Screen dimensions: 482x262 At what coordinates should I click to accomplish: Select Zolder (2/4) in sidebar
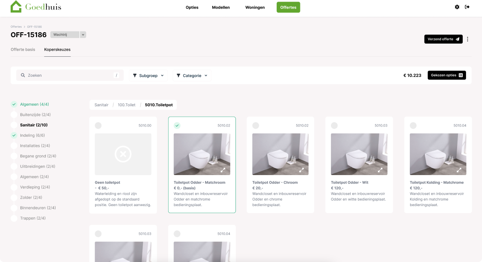coord(31,198)
